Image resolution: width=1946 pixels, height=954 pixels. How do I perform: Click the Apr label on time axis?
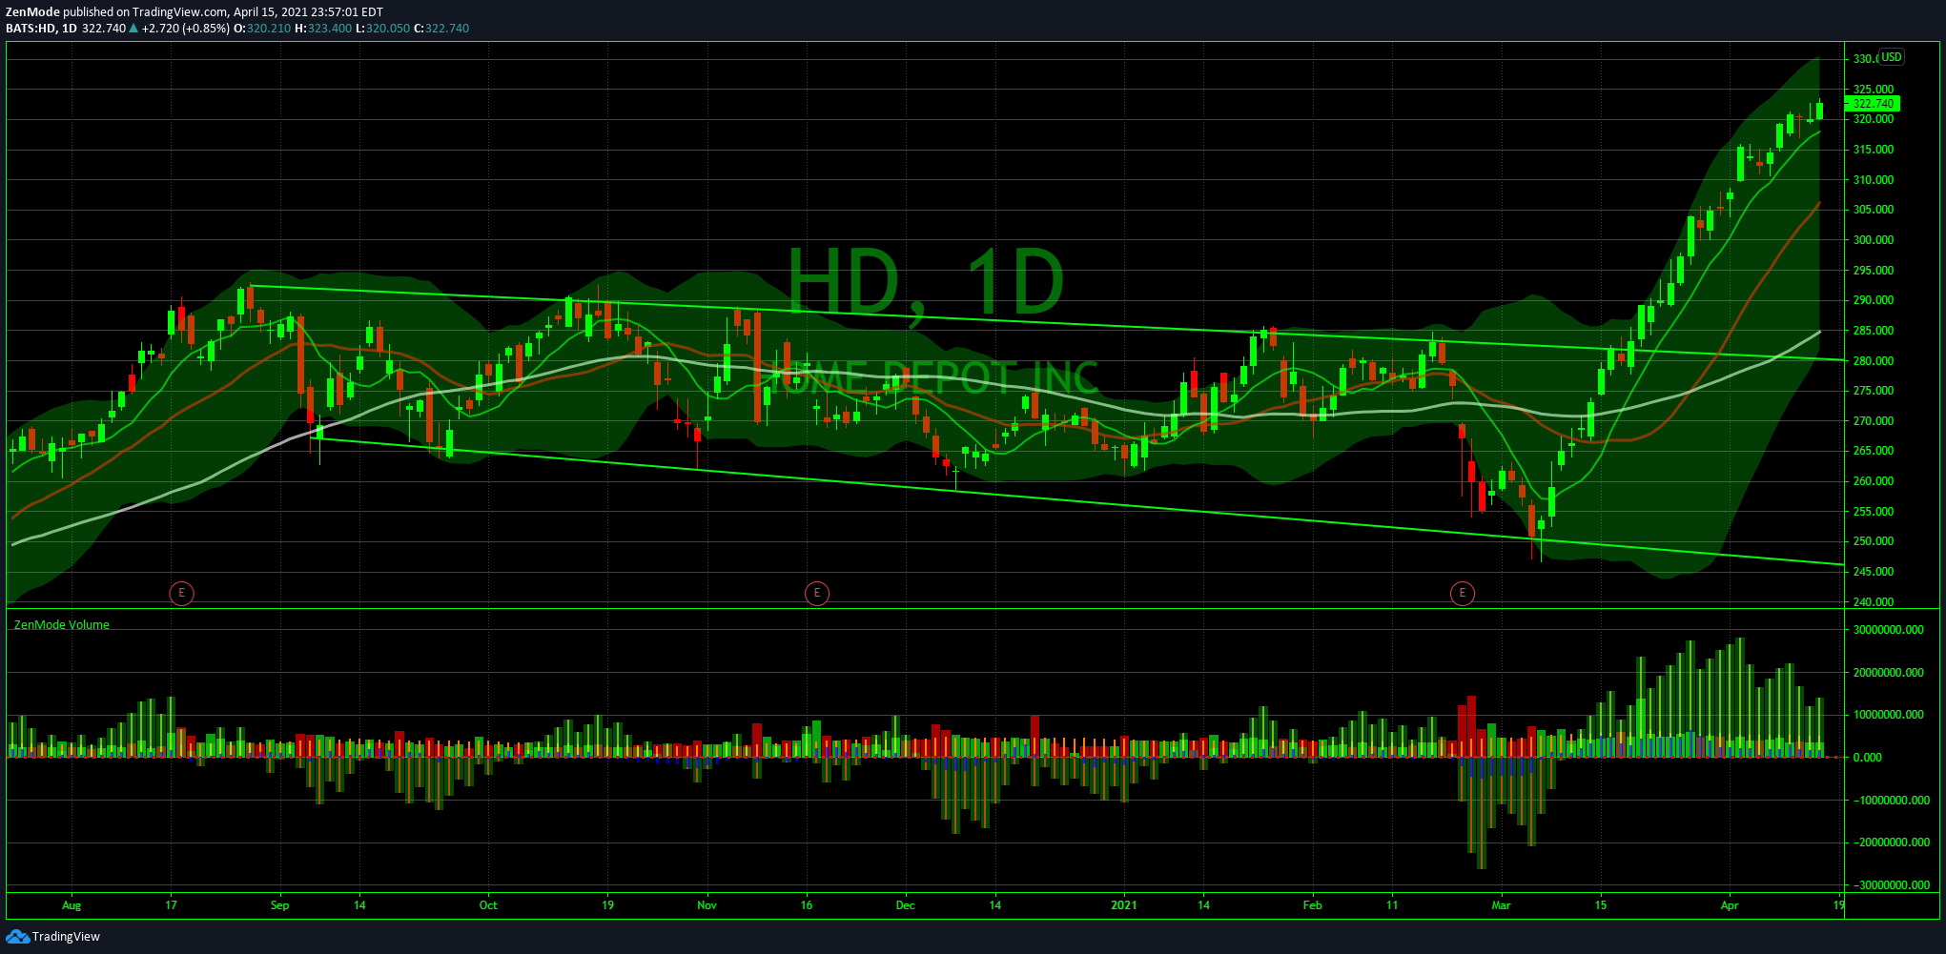point(1730,905)
